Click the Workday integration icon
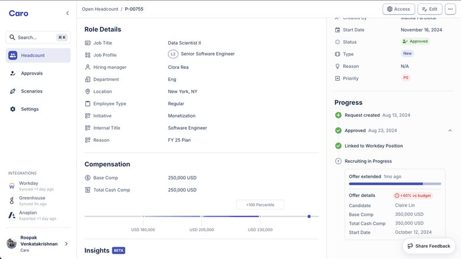 [12, 186]
